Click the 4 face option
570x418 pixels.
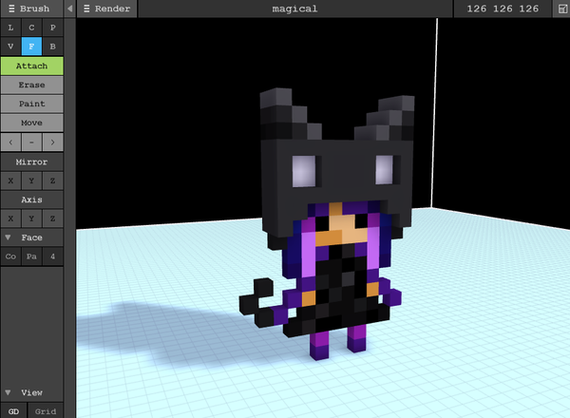tap(52, 256)
